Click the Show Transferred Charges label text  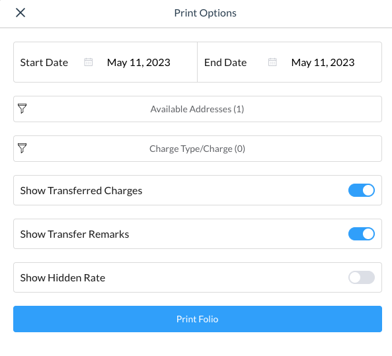point(81,191)
